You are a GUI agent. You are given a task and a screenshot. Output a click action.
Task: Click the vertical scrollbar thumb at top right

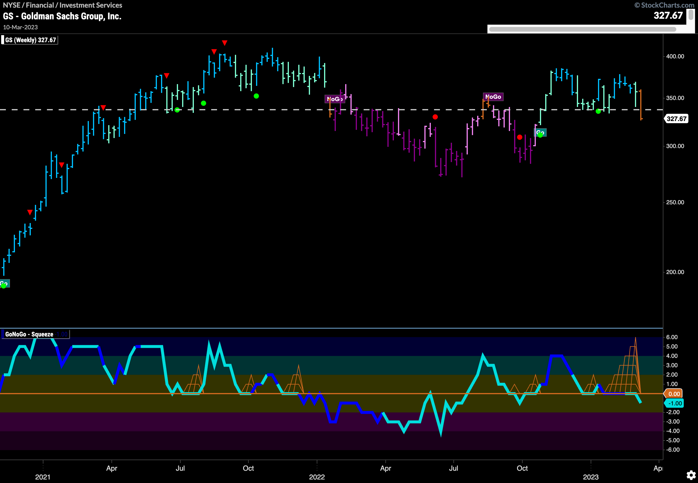(x=691, y=15)
